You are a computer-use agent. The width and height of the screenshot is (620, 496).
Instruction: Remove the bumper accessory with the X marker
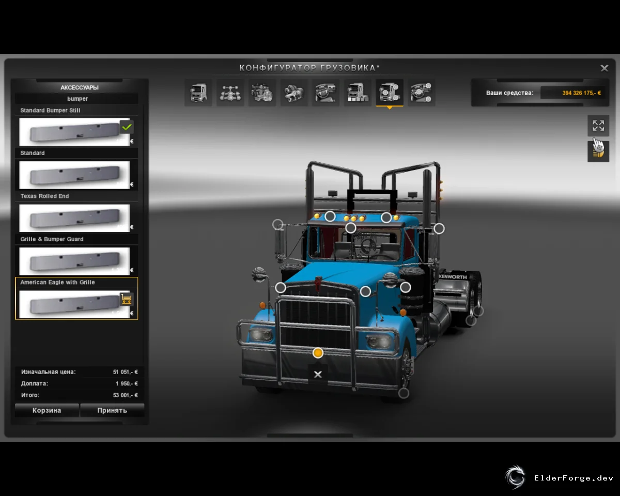click(318, 375)
